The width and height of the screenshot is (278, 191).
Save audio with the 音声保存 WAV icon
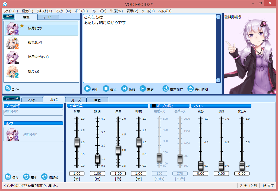click(x=166, y=88)
